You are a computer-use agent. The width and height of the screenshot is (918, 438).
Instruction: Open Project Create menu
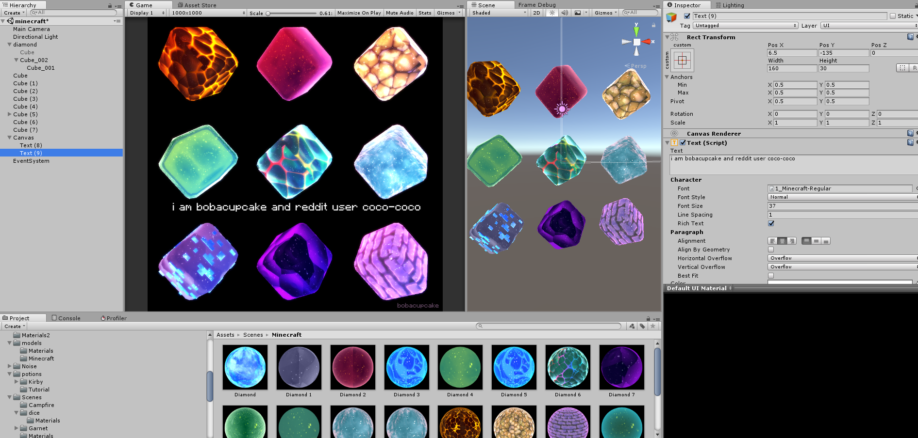15,327
